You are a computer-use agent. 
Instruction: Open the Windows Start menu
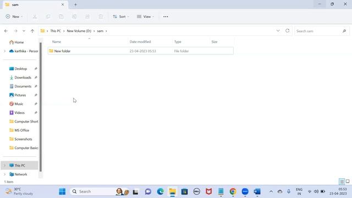point(62,191)
